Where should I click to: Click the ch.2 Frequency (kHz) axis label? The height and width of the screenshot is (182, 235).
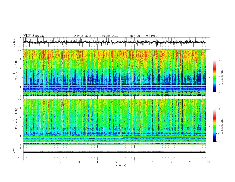pyautogui.click(x=15, y=118)
